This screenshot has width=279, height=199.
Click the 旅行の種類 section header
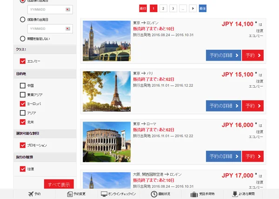coord(45,157)
